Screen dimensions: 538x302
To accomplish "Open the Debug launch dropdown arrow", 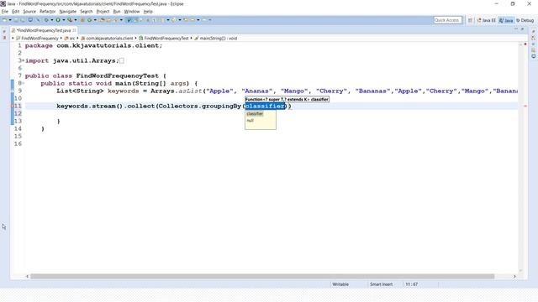I will click(52, 20).
